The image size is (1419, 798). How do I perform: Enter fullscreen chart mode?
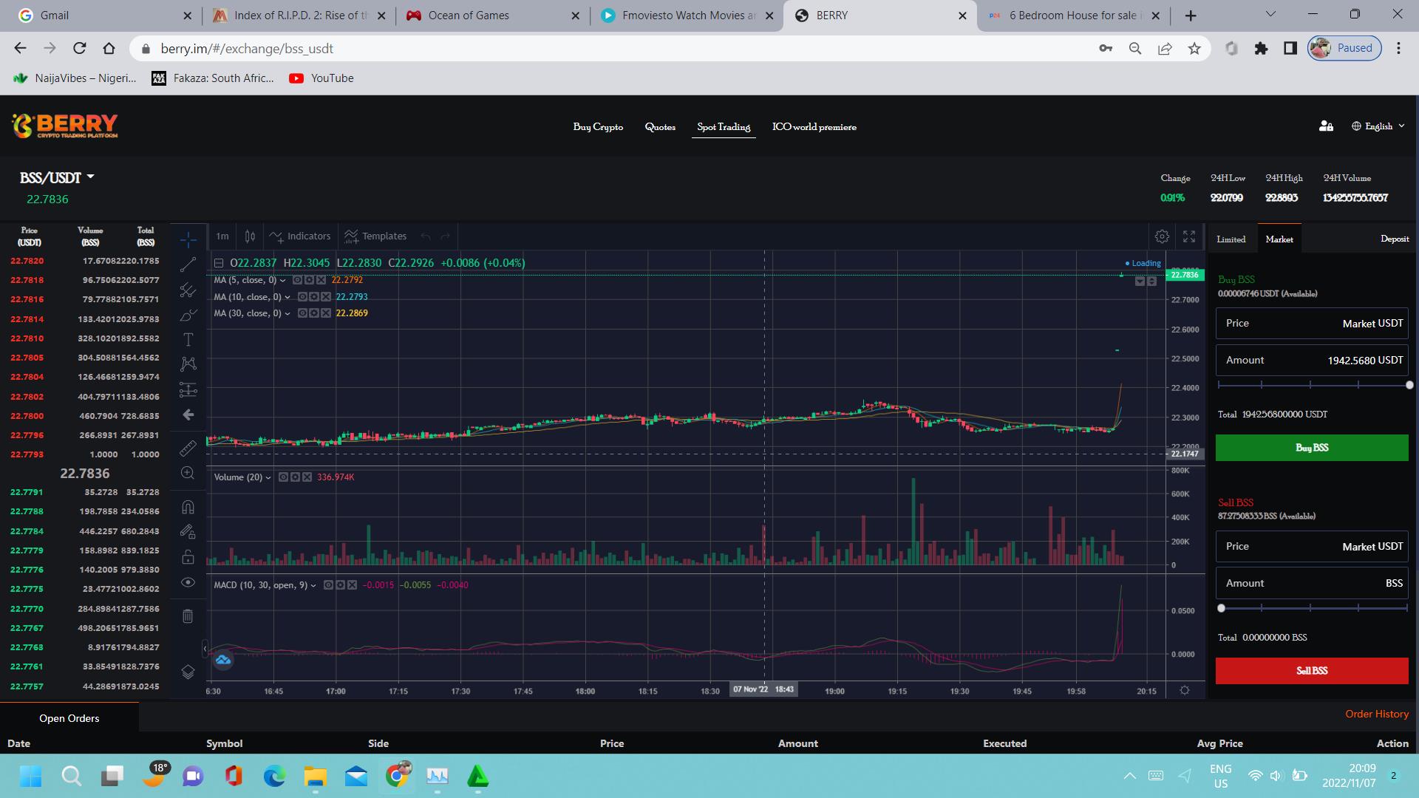1189,236
